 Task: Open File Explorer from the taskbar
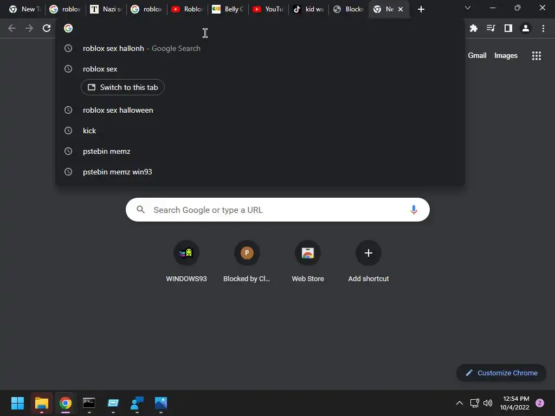41,403
